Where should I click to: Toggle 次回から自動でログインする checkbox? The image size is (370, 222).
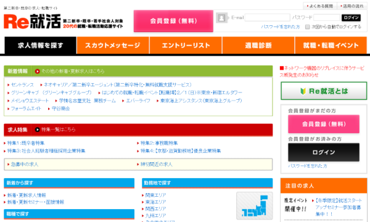tap(307, 27)
